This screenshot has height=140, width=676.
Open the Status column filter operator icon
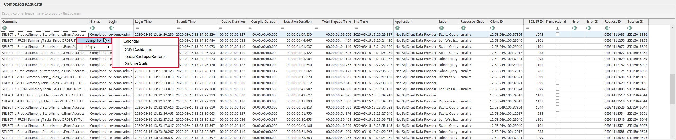point(93,28)
